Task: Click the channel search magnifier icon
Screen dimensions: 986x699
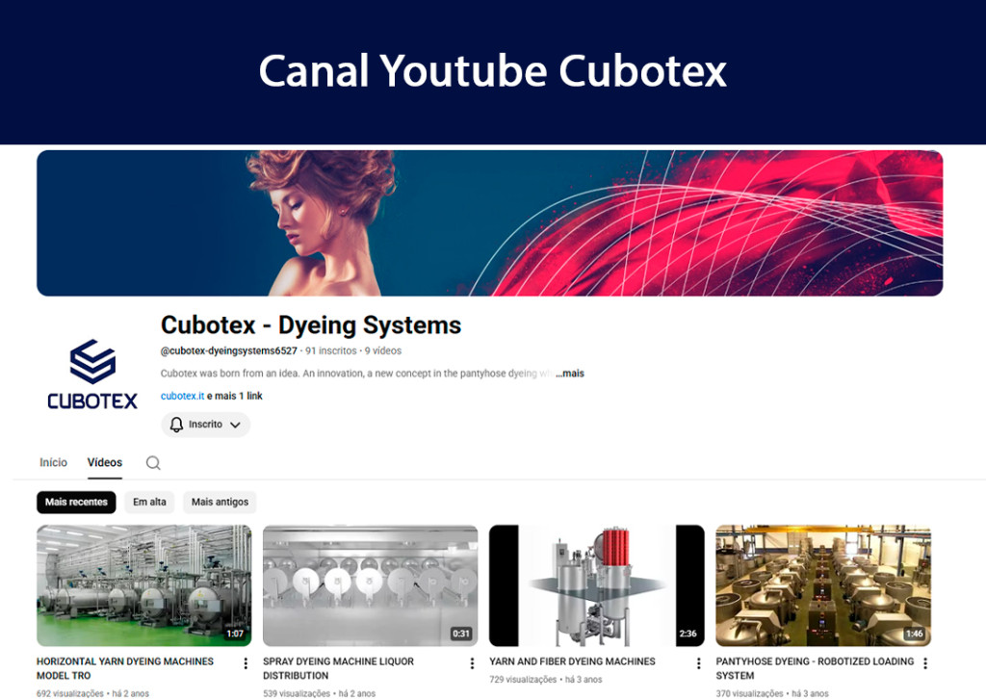Action: point(153,463)
